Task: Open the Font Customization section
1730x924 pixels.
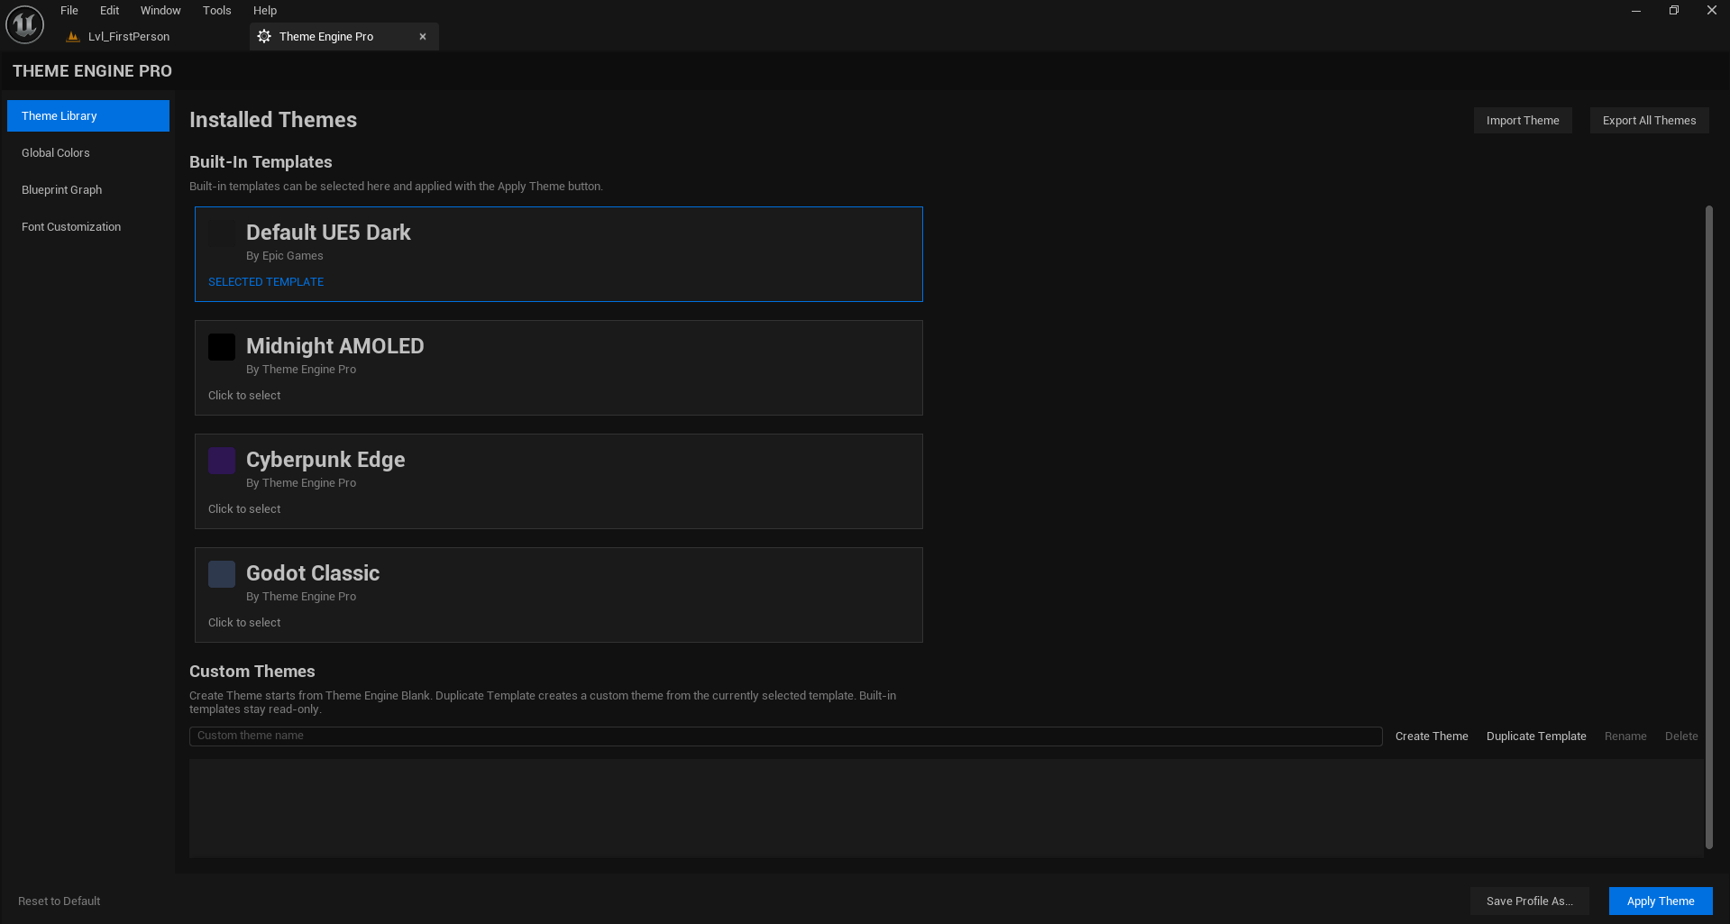Action: pos(88,226)
